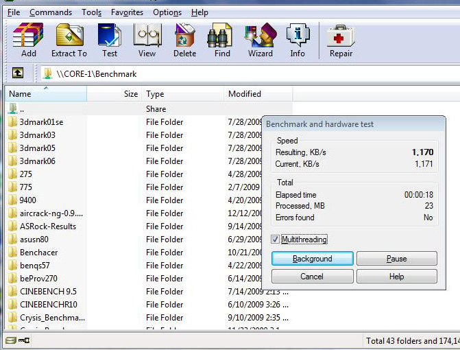Select the benqs57 folder name
Image resolution: width=460 pixels, height=350 pixels.
(x=34, y=266)
